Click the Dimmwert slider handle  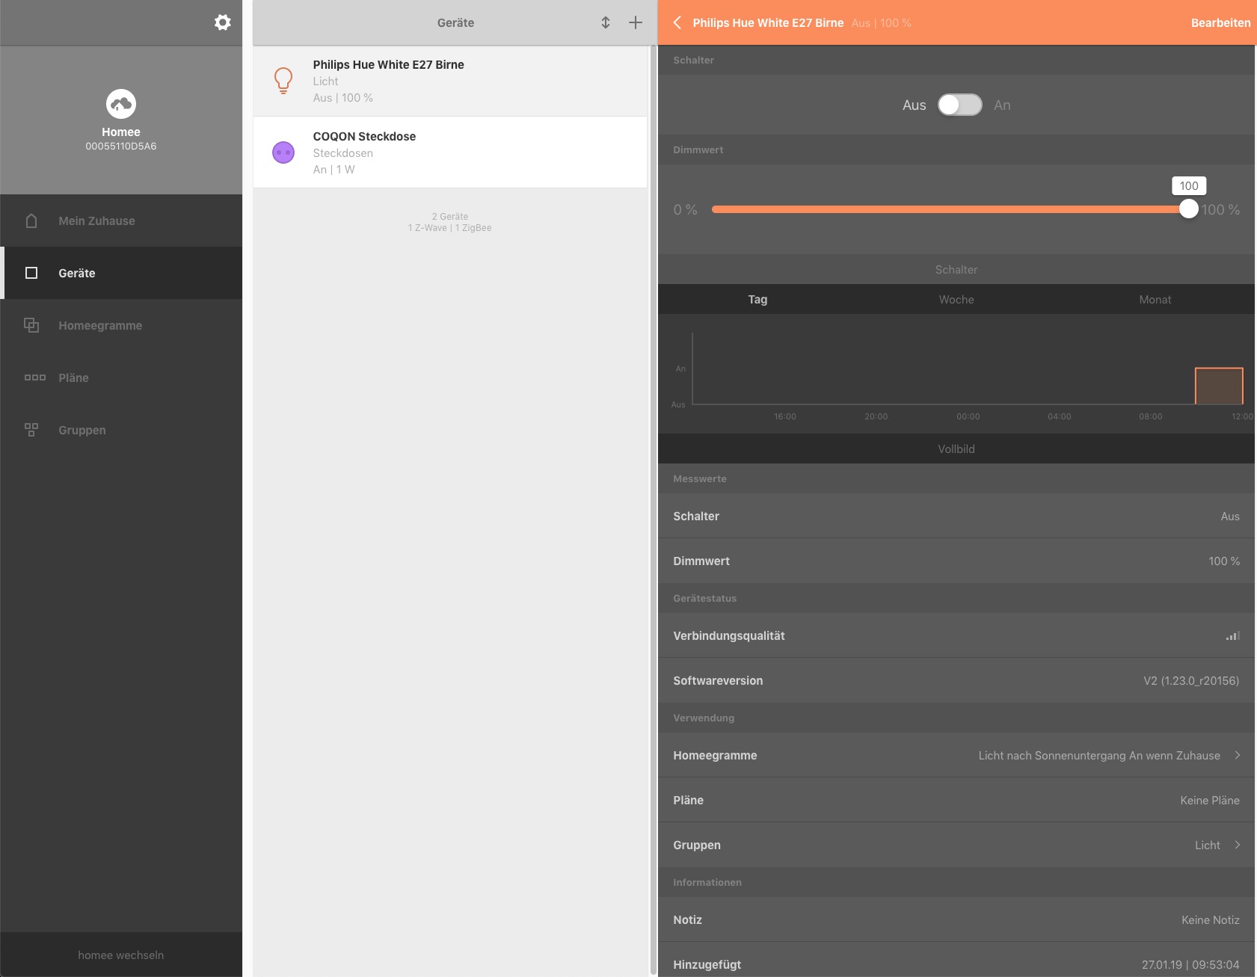1188,209
